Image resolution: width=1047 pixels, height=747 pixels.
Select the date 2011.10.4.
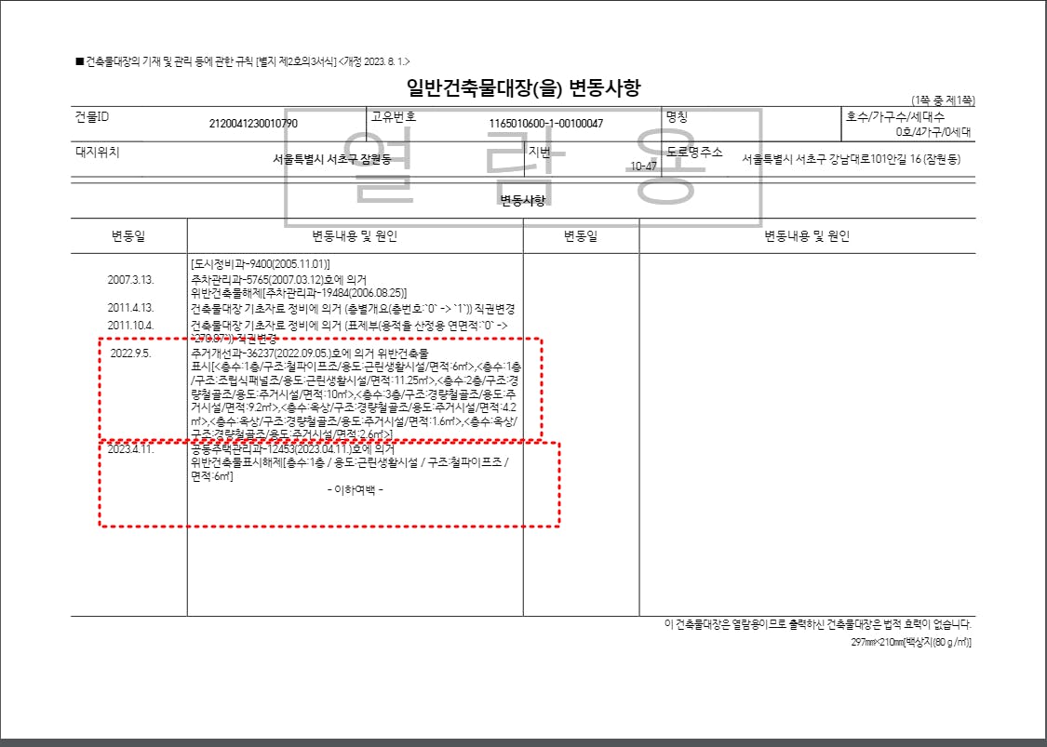(130, 325)
